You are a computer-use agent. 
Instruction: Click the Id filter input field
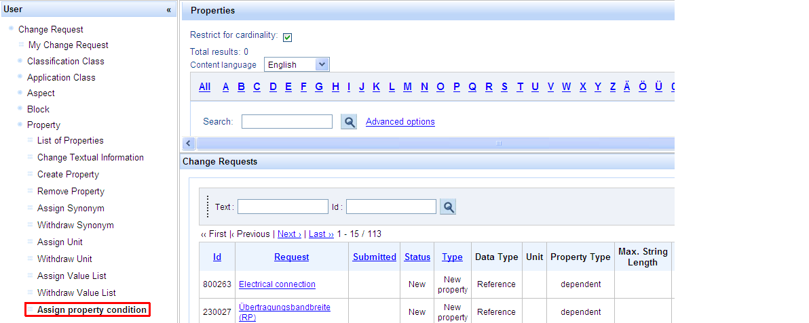point(391,207)
